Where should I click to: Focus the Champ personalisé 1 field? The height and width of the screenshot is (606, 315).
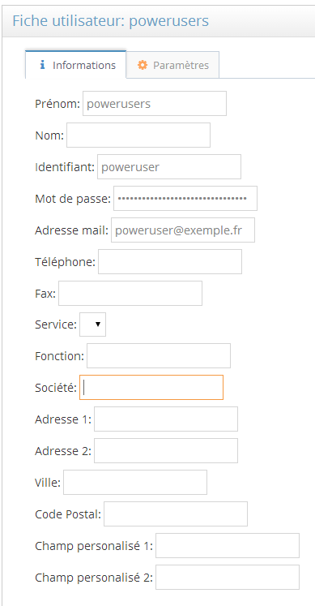point(228,546)
